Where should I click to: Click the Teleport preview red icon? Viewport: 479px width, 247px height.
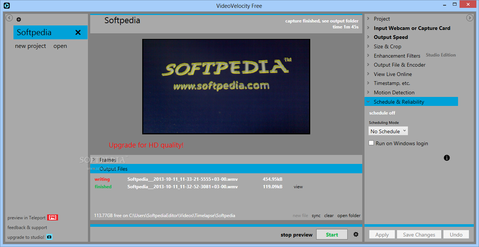click(x=52, y=217)
